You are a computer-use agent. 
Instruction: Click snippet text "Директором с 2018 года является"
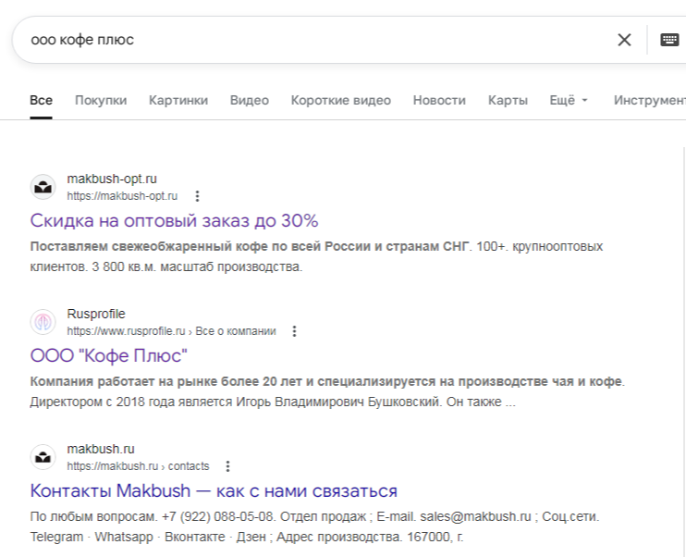(x=130, y=402)
